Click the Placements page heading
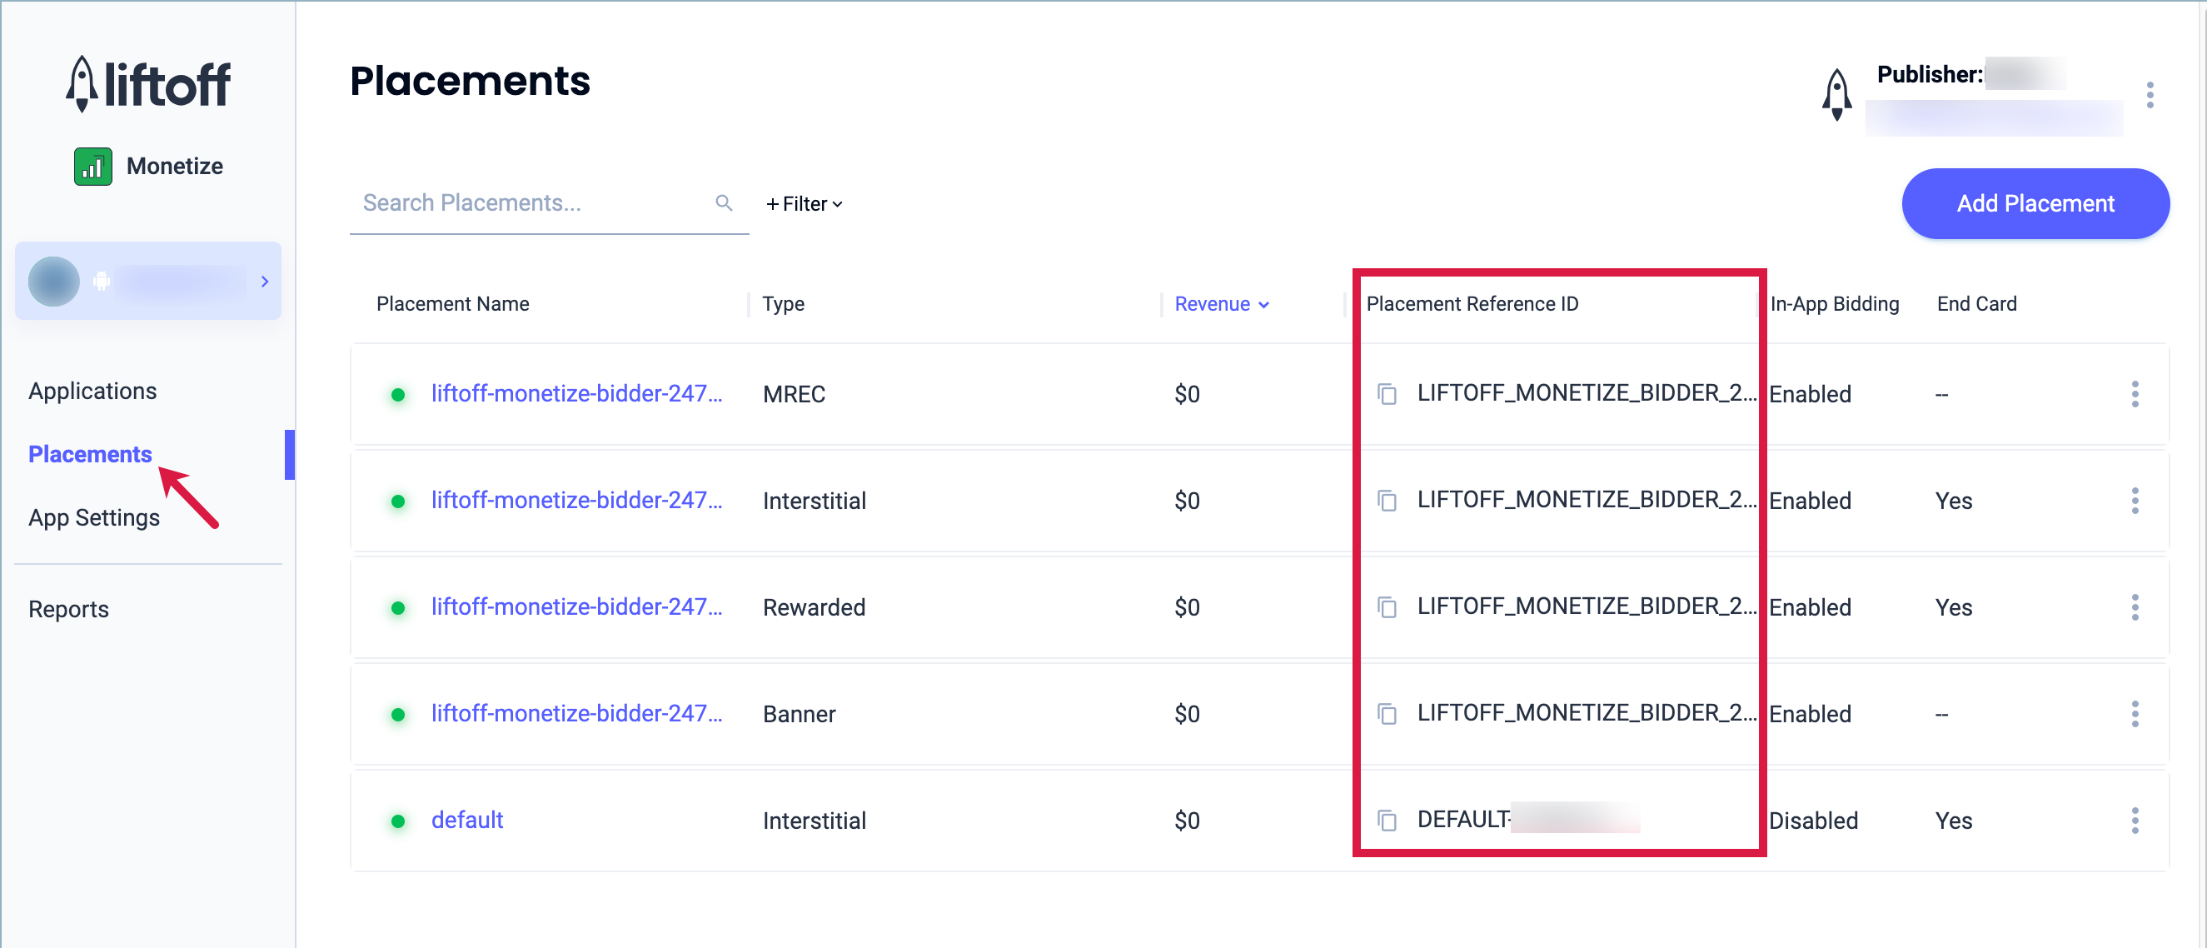 [470, 82]
